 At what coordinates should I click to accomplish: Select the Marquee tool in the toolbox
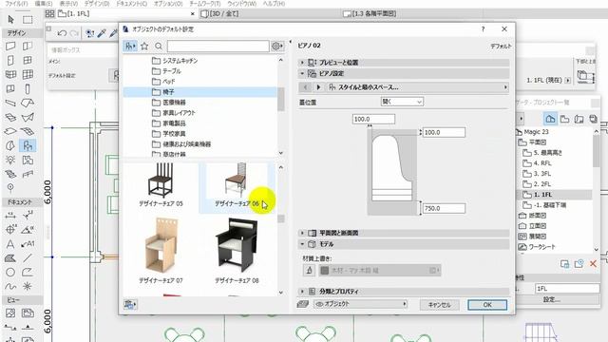(x=28, y=19)
